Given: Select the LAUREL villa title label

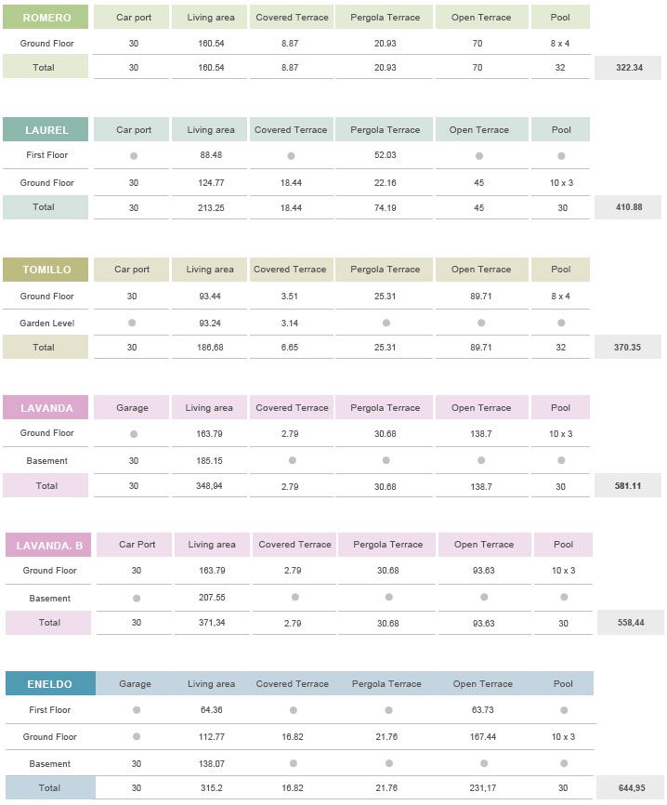Looking at the screenshot, I should pyautogui.click(x=46, y=130).
